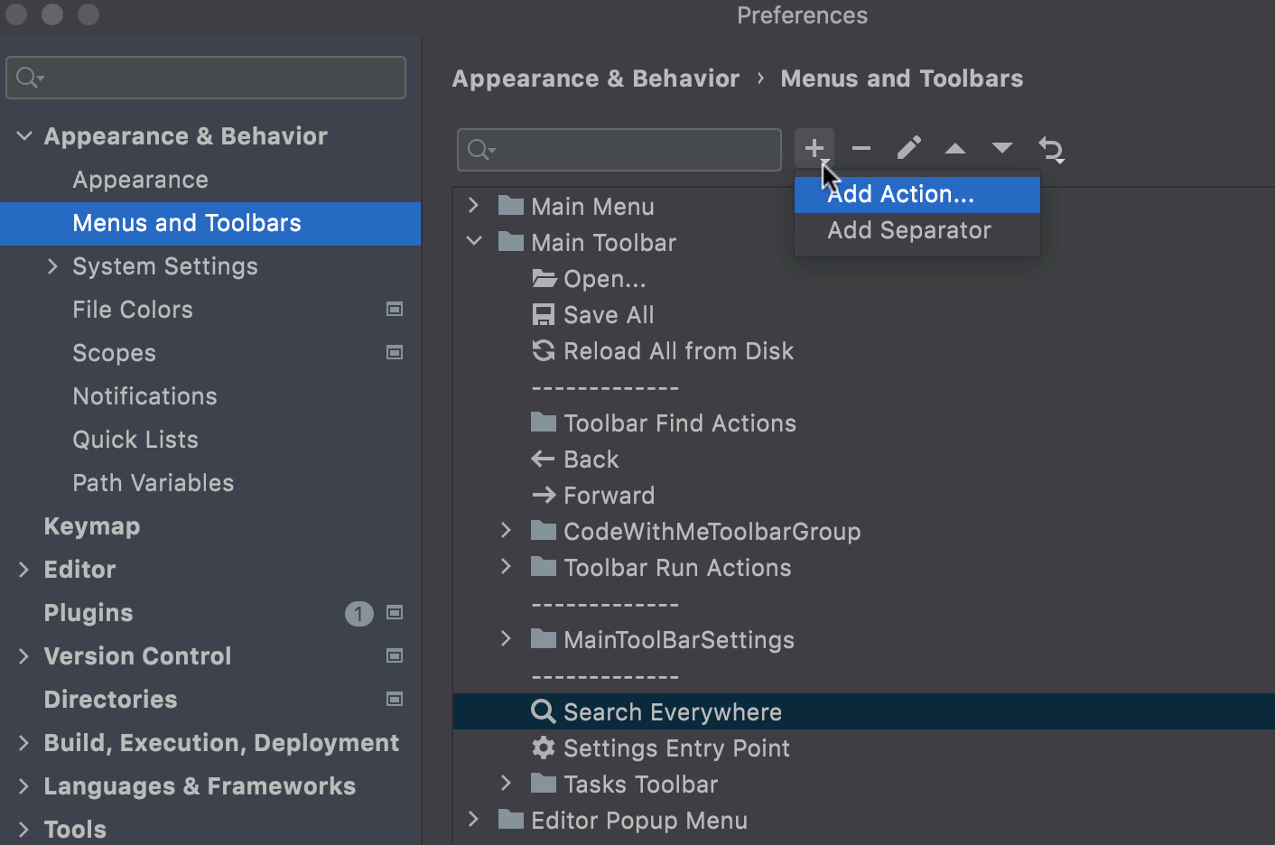The image size is (1275, 845).
Task: Click the Reload All from Disk icon
Action: 544,351
